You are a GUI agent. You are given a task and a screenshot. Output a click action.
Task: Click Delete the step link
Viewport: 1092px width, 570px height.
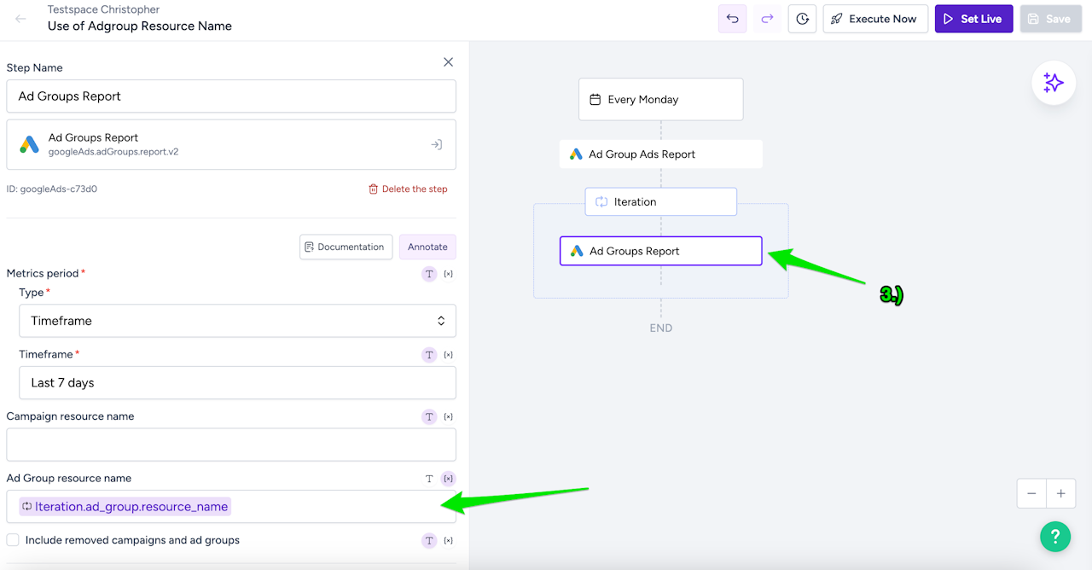click(x=408, y=189)
